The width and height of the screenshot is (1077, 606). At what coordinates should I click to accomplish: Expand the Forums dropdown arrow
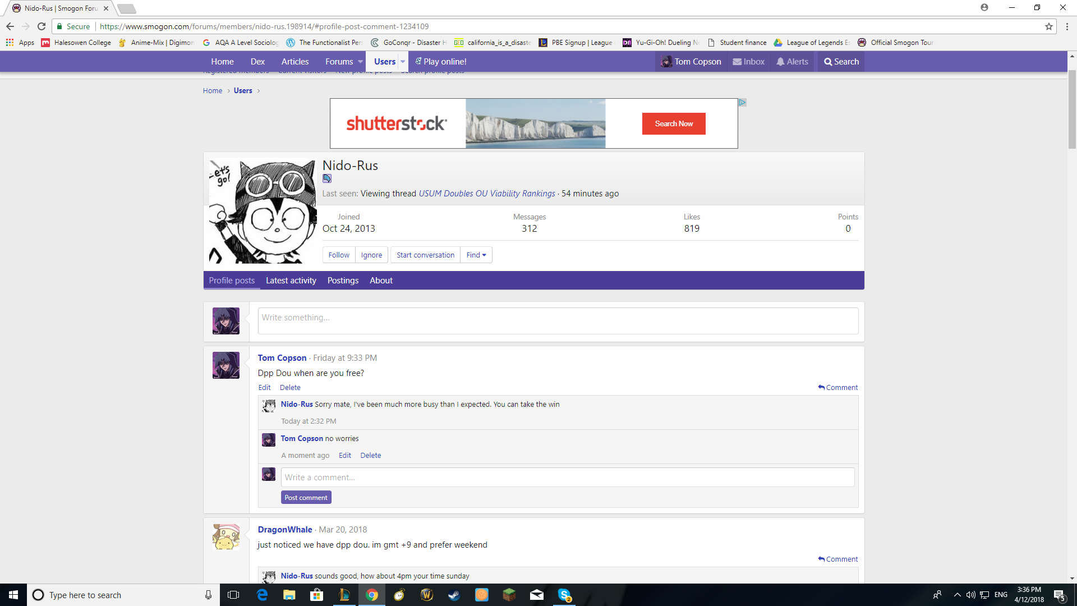(x=360, y=62)
